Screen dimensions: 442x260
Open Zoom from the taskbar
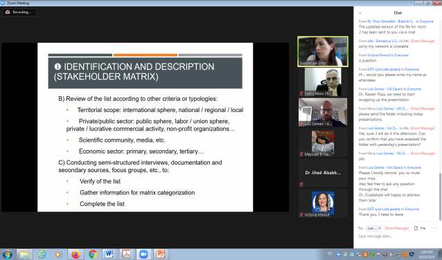(143, 254)
